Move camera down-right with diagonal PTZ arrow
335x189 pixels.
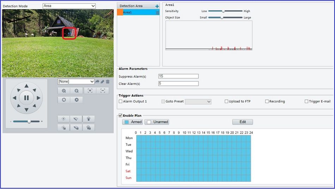[x=35, y=106]
